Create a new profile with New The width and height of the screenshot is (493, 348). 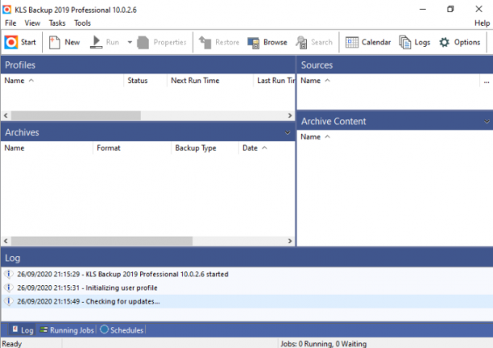click(64, 42)
